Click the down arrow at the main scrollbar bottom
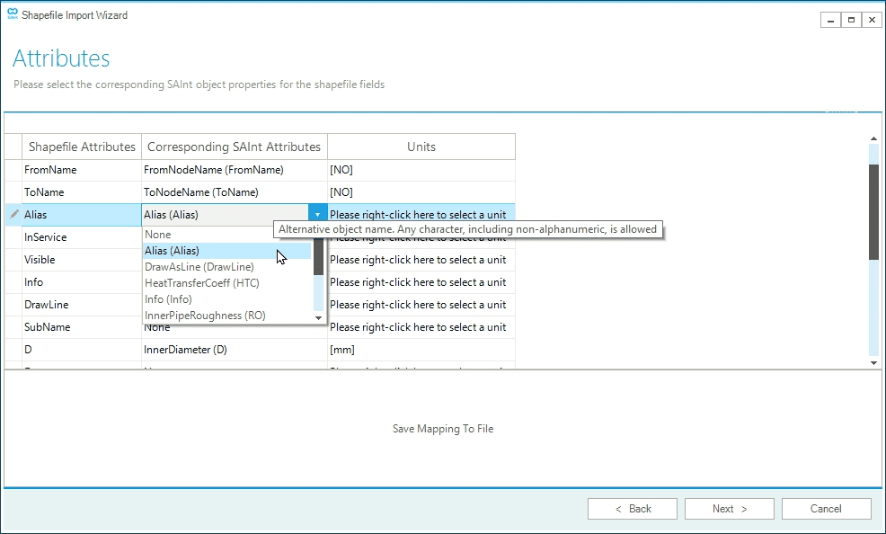This screenshot has height=534, width=886. 873,362
